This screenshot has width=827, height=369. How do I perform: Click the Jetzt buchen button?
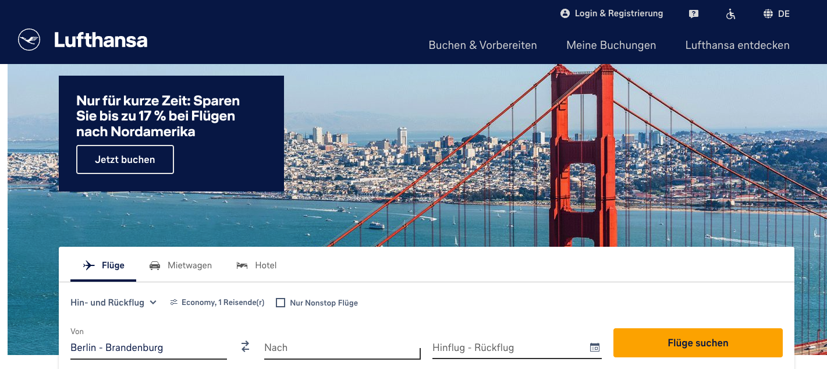125,159
